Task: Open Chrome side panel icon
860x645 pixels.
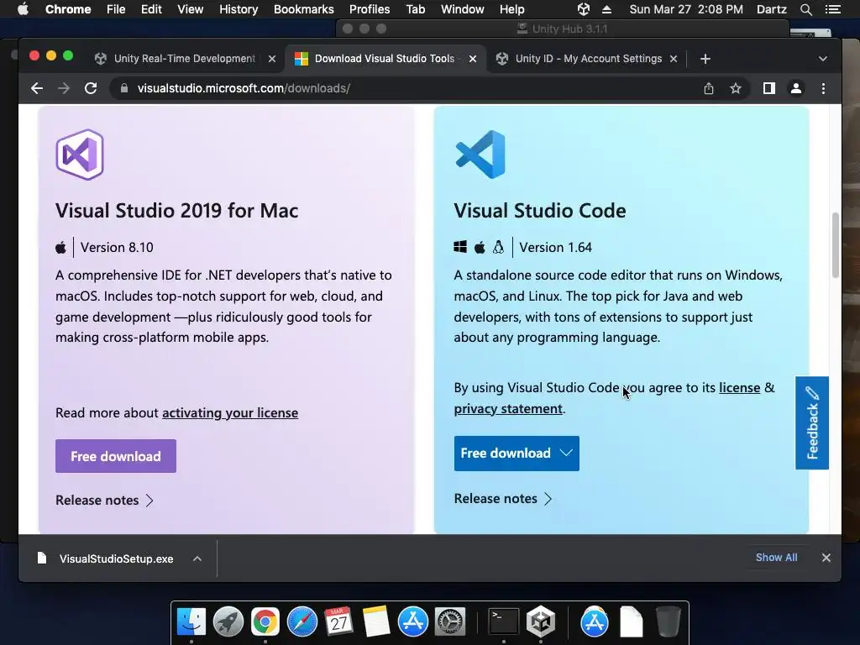Action: point(769,88)
